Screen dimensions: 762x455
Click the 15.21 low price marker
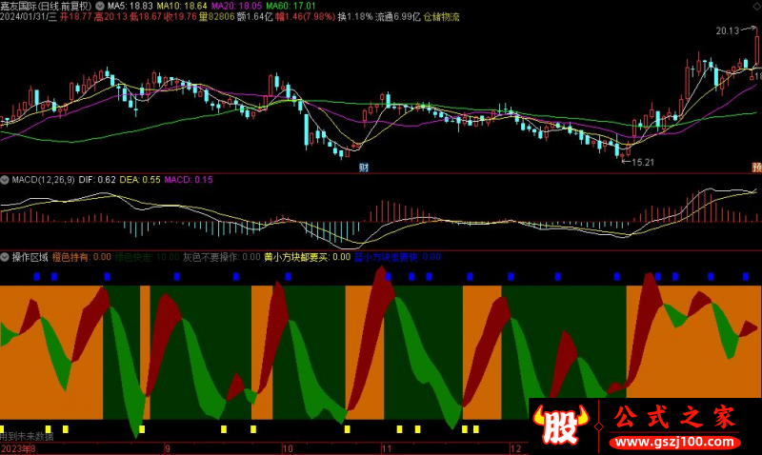[x=640, y=162]
